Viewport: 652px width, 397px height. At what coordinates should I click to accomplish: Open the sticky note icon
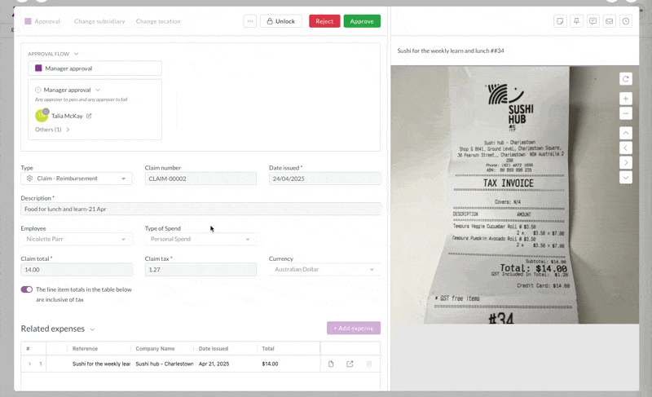pos(560,21)
